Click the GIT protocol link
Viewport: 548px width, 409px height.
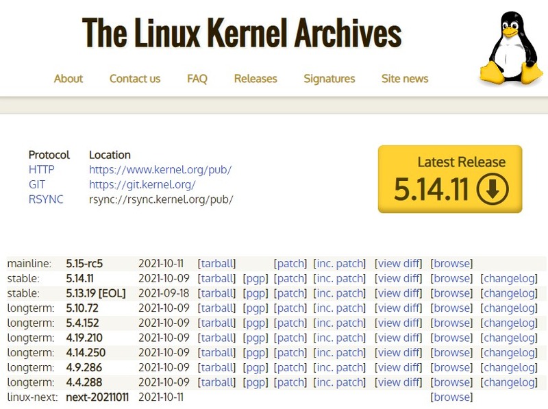[36, 185]
